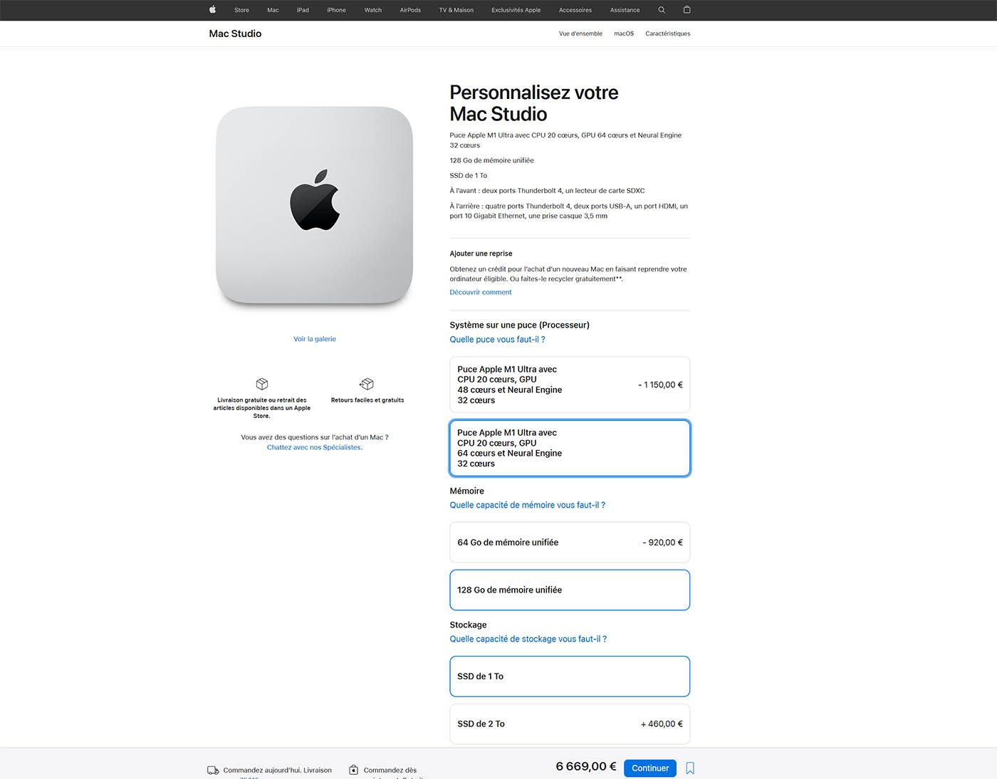This screenshot has height=779, width=997.
Task: Open the Voir la galerie link
Action: pos(315,339)
